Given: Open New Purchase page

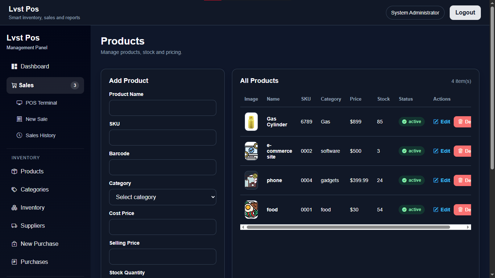Looking at the screenshot, I should pyautogui.click(x=45, y=244).
